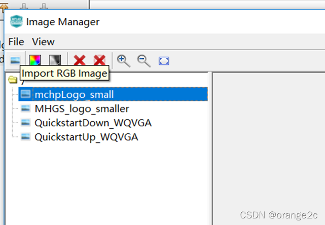Select mchpLogo_small in the image tree
This screenshot has width=325, height=225.
point(113,94)
